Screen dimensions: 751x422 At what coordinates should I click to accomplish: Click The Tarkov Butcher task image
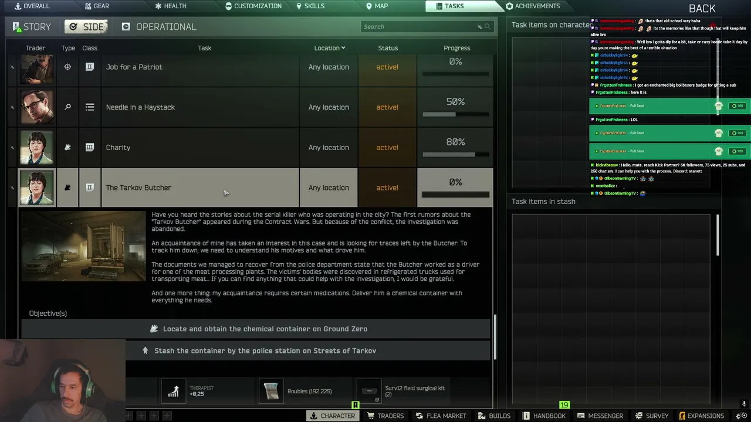(83, 246)
